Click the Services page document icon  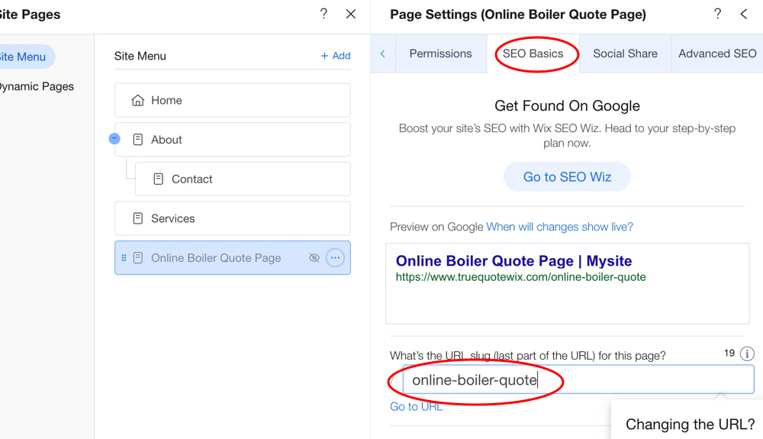[x=137, y=218]
